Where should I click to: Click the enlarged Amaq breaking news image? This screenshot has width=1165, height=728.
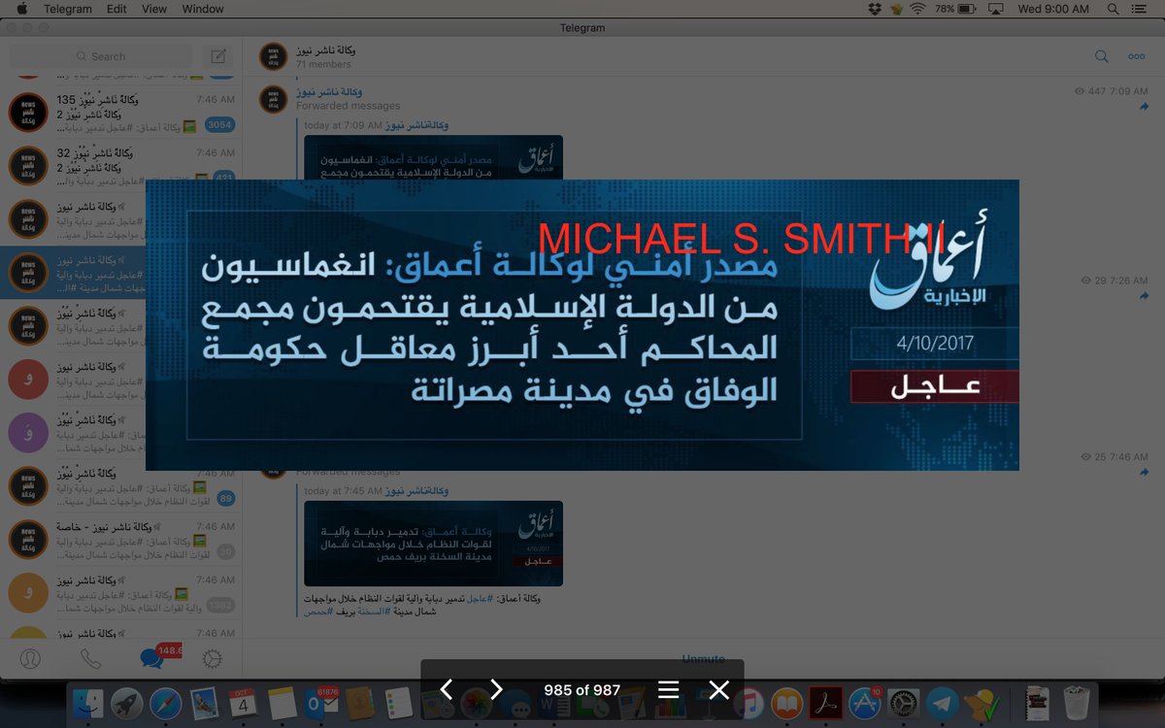582,325
